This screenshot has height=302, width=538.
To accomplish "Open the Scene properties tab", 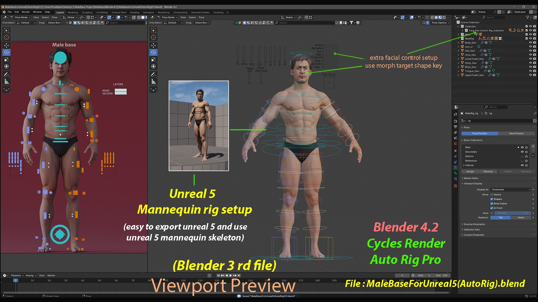I will click(455, 138).
